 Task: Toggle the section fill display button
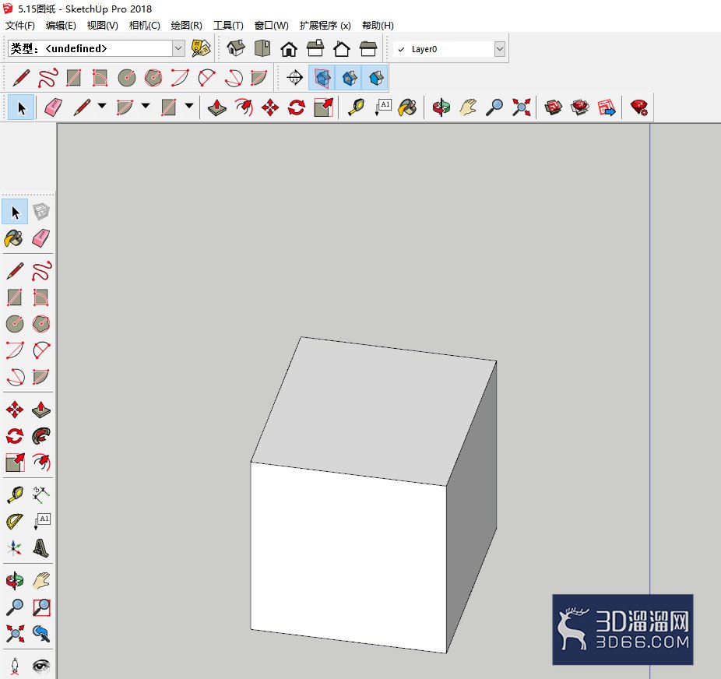click(x=375, y=78)
